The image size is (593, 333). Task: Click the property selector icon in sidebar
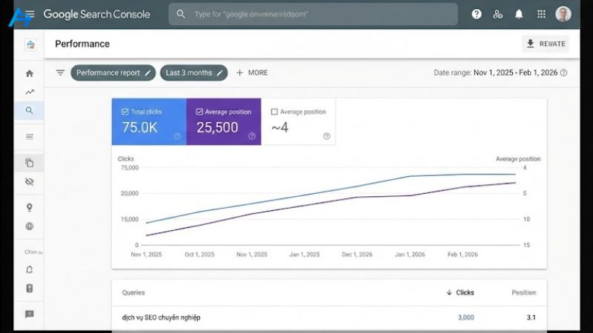point(30,45)
